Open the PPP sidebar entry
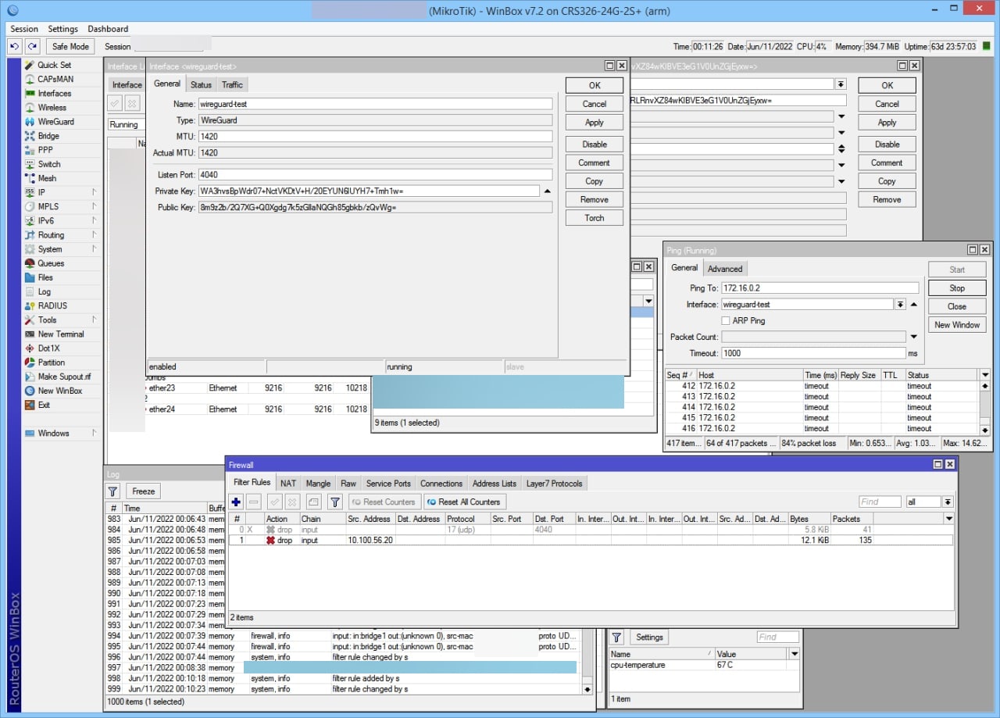This screenshot has width=1000, height=718. point(45,150)
